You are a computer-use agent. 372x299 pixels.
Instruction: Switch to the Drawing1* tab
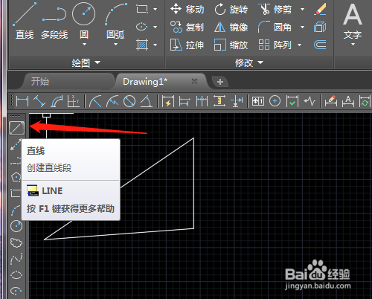pyautogui.click(x=145, y=82)
